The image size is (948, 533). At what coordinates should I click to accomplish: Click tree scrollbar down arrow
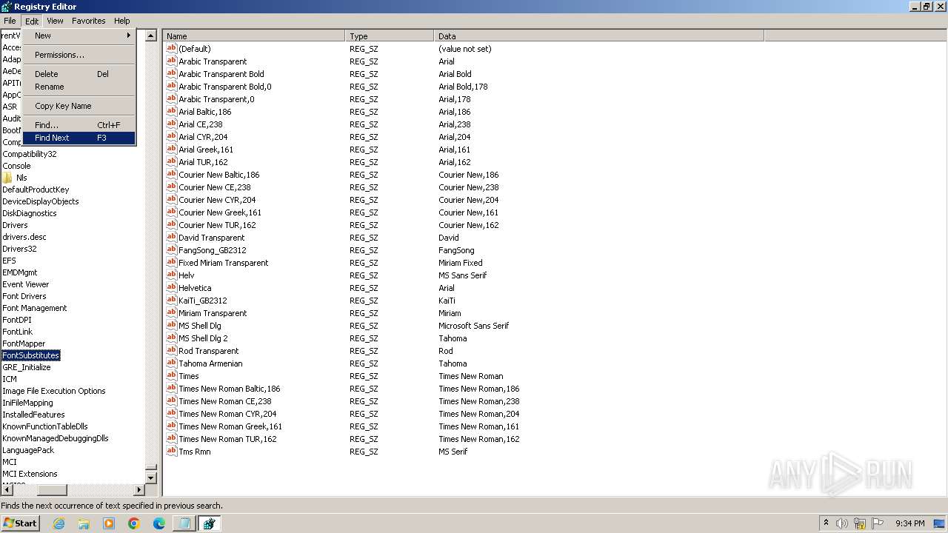tap(151, 478)
